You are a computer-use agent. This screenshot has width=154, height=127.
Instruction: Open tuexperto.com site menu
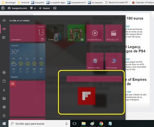(17, 8)
